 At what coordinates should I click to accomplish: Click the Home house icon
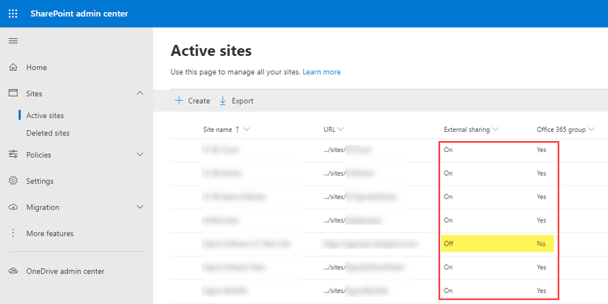[13, 67]
